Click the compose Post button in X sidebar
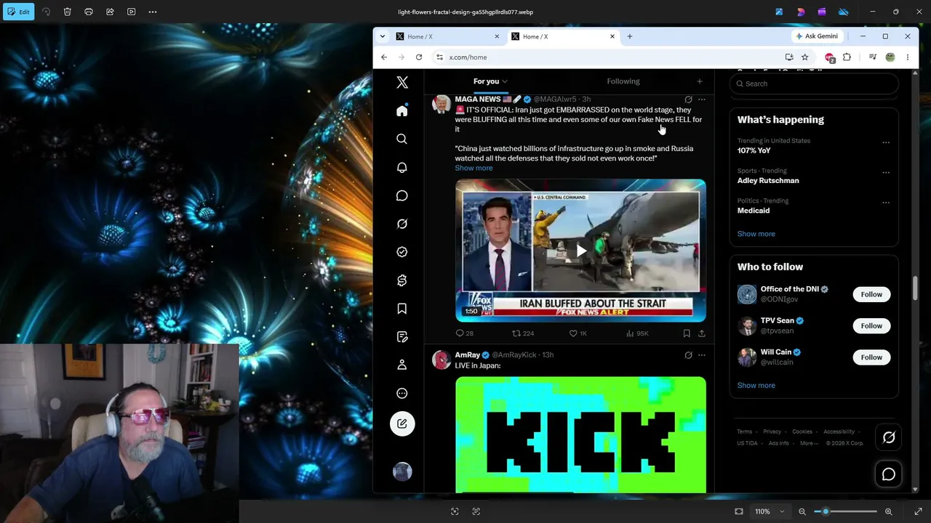The width and height of the screenshot is (931, 523). click(402, 423)
